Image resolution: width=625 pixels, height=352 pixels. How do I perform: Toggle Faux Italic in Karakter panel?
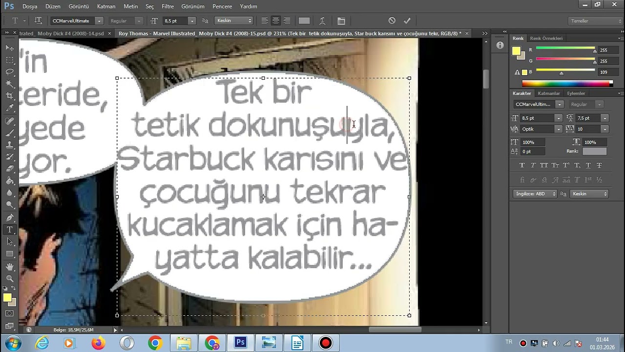tap(533, 165)
